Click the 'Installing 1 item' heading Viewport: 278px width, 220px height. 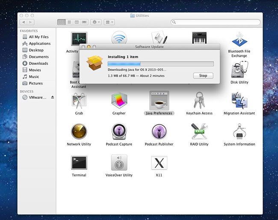(123, 57)
